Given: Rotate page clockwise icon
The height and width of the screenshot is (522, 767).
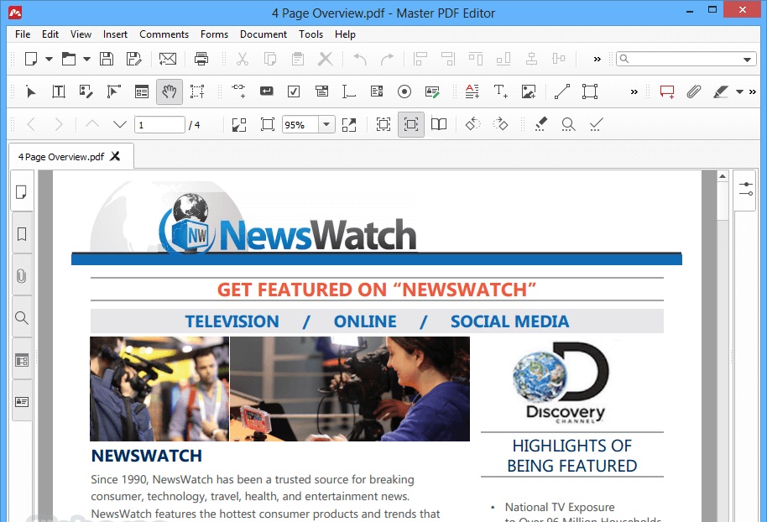Looking at the screenshot, I should pyautogui.click(x=500, y=124).
